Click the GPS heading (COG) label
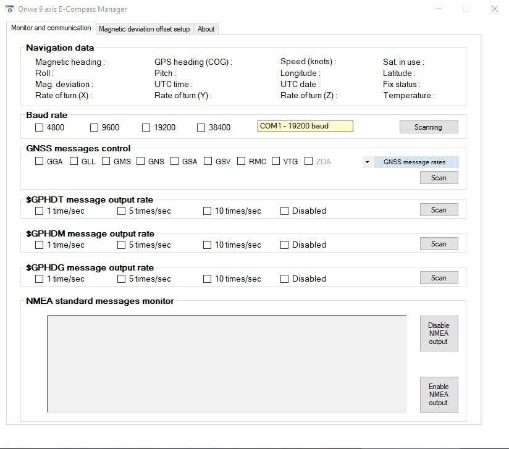This screenshot has width=509, height=449. (x=193, y=62)
